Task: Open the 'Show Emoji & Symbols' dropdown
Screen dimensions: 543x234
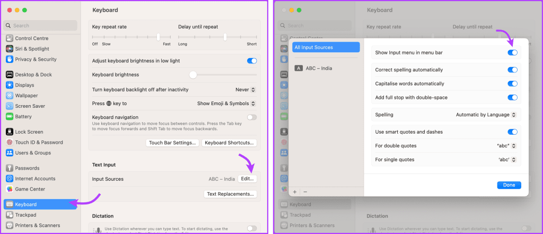Action: 226,104
